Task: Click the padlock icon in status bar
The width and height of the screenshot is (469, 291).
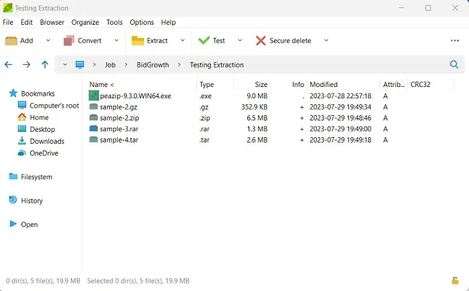Action: coord(455,280)
